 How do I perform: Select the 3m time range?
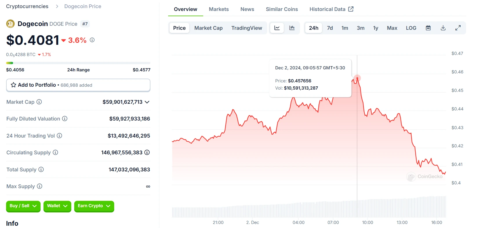[x=361, y=28]
